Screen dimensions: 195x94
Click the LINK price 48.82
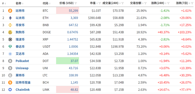(x=74, y=90)
